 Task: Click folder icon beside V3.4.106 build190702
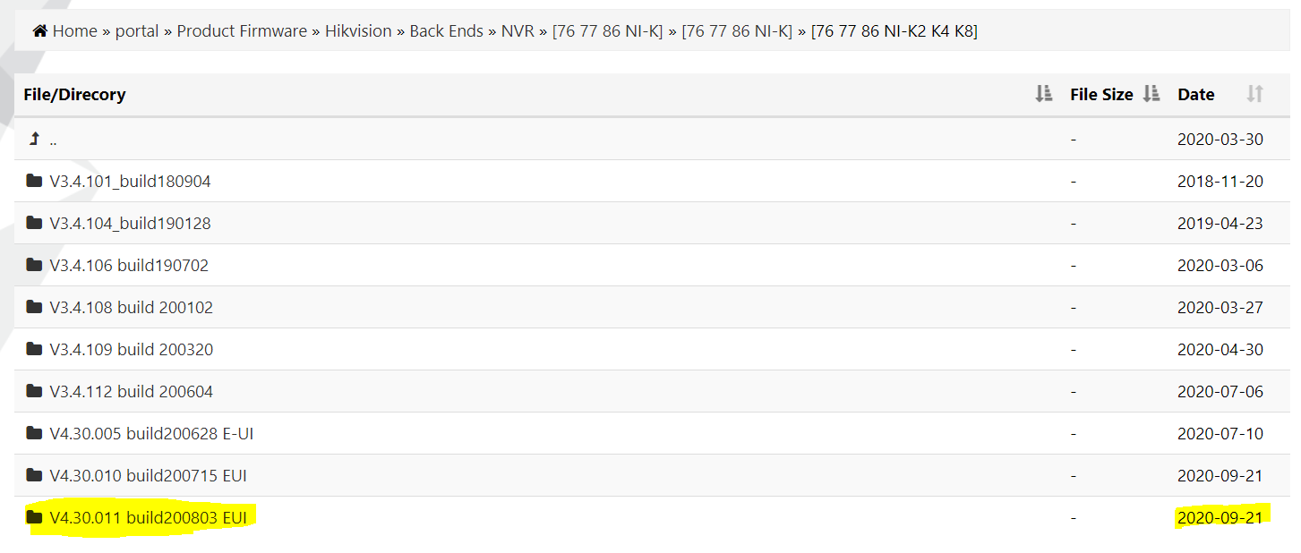[35, 265]
